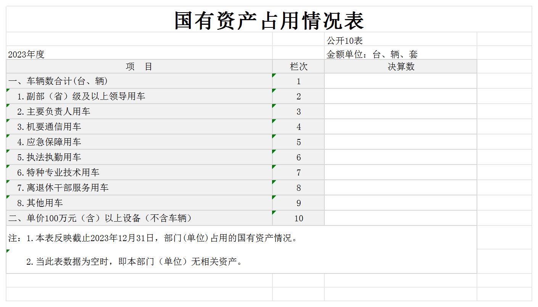Click the 单价100万元（含）以上设备 cell
This screenshot has height=307, width=538.
[139, 218]
